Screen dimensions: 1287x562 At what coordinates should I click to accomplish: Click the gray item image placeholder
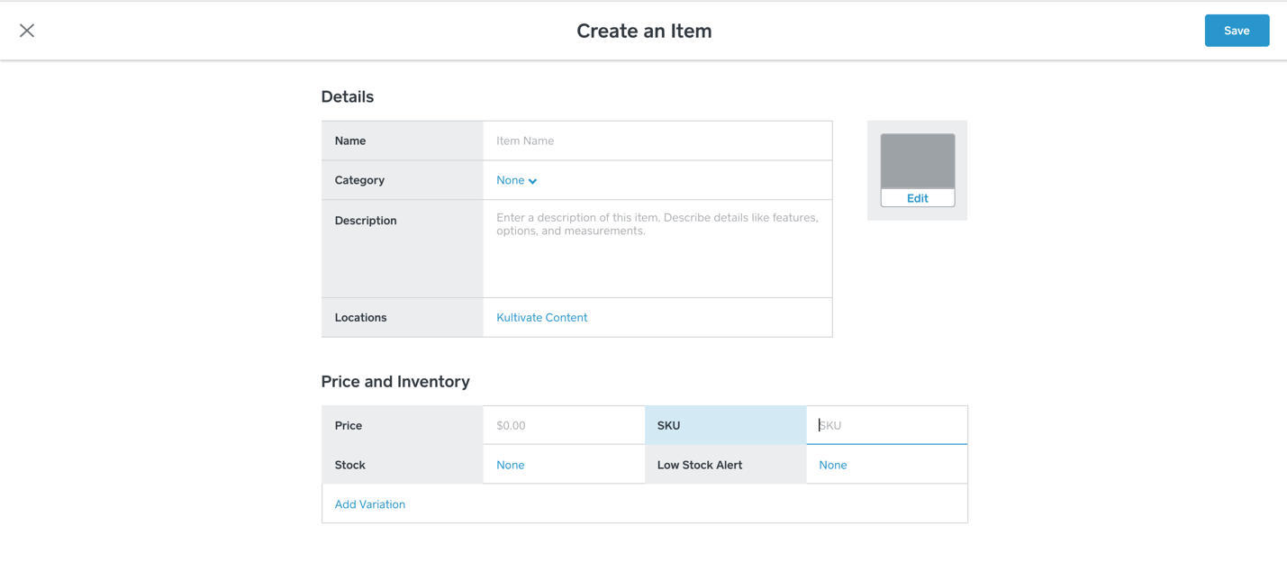tap(917, 160)
